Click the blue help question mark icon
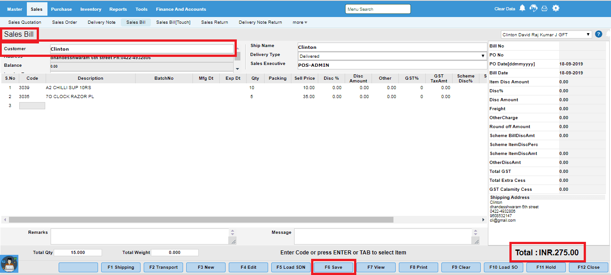This screenshot has width=611, height=275. [598, 34]
